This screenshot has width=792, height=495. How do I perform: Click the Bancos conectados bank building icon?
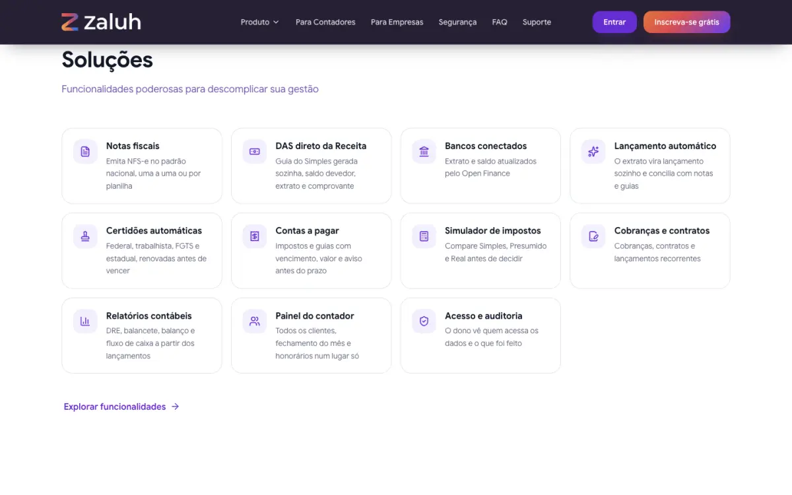424,152
